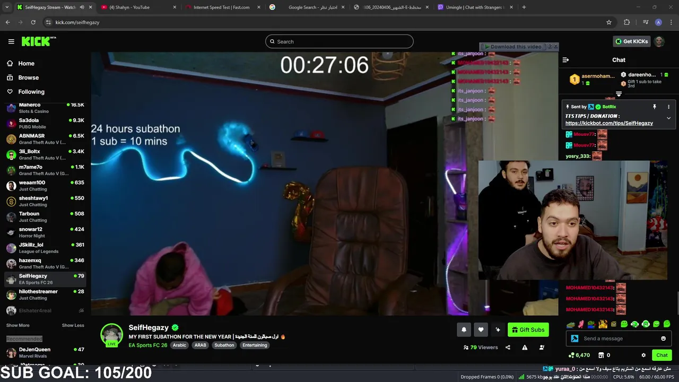Open pinned message three-dot options

coord(668,107)
